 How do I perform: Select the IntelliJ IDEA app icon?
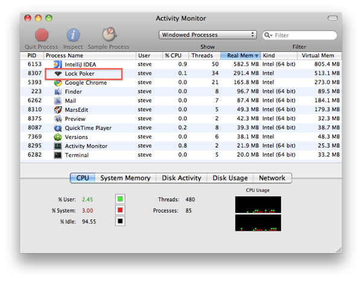pos(58,64)
